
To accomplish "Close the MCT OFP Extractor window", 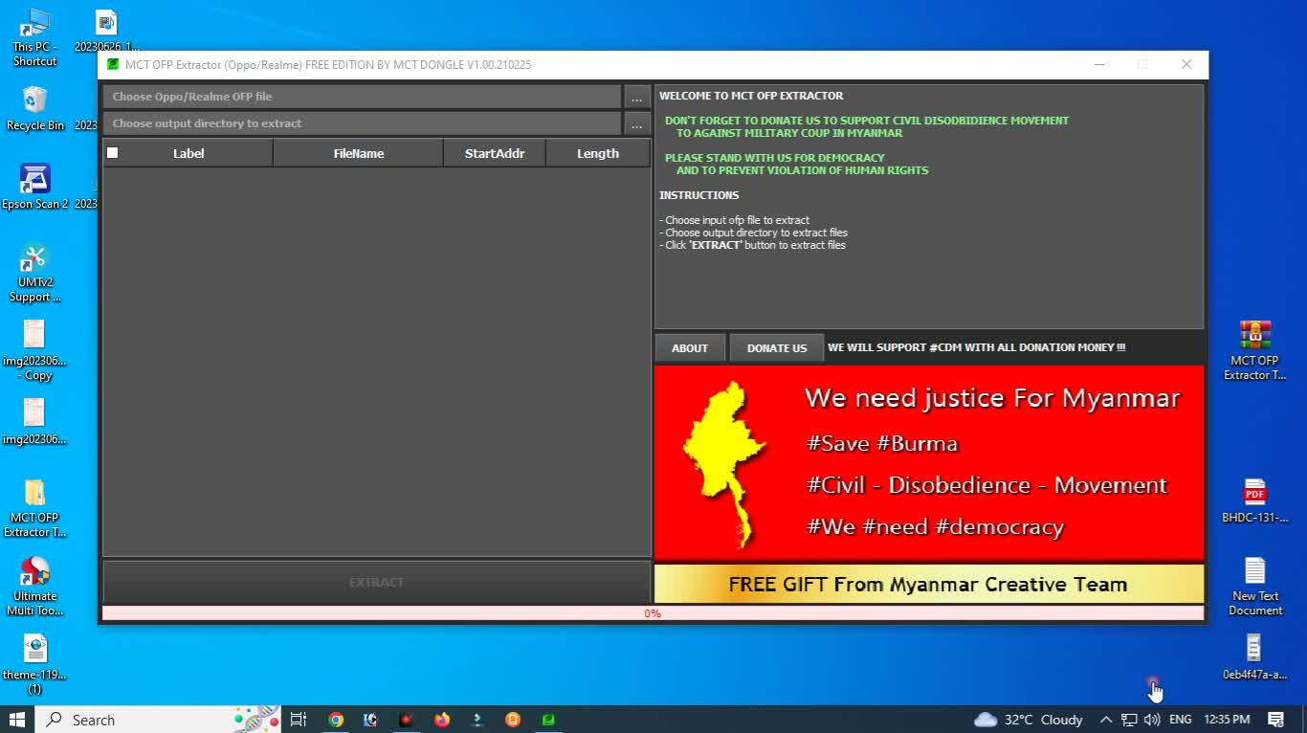I will tap(1186, 65).
